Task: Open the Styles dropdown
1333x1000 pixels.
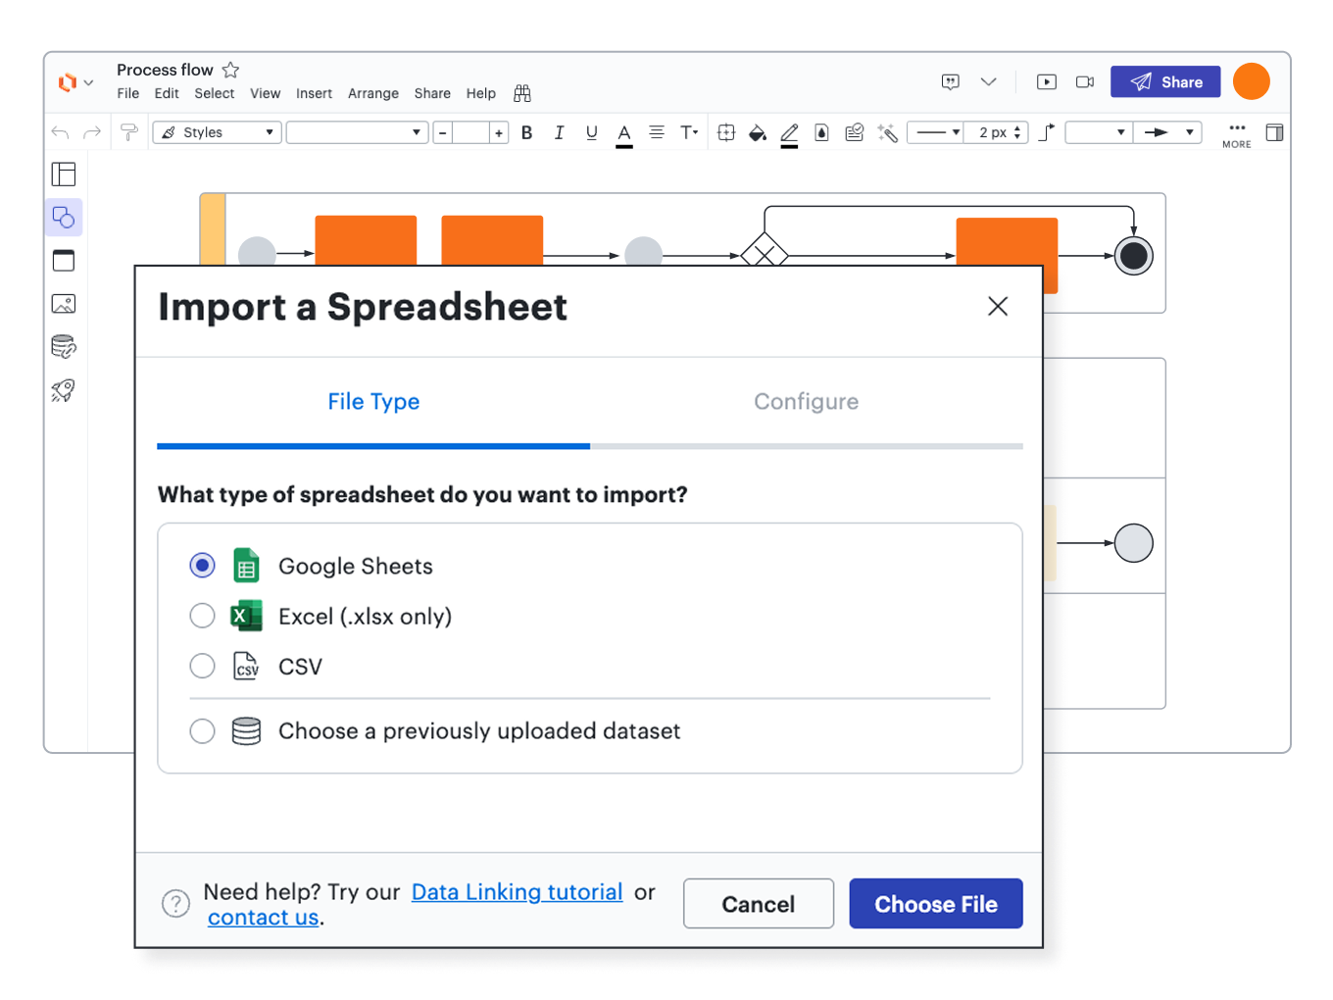Action: pos(218,132)
